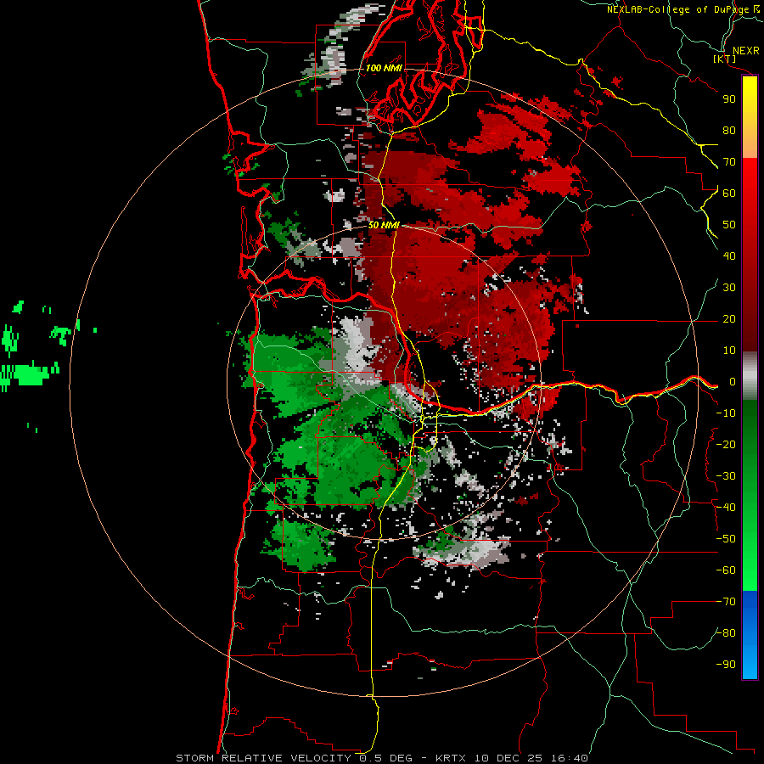The height and width of the screenshot is (764, 764).
Task: Click the "[KT]" units label above the scale
Action: [724, 59]
